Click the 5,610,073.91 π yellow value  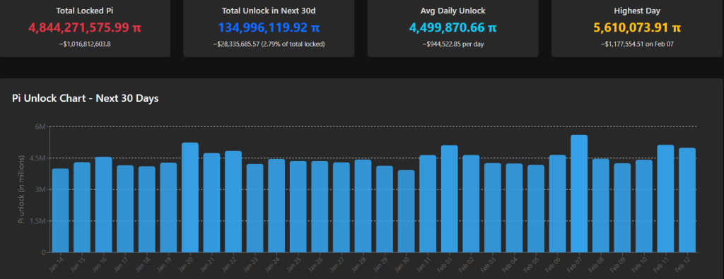click(x=637, y=28)
